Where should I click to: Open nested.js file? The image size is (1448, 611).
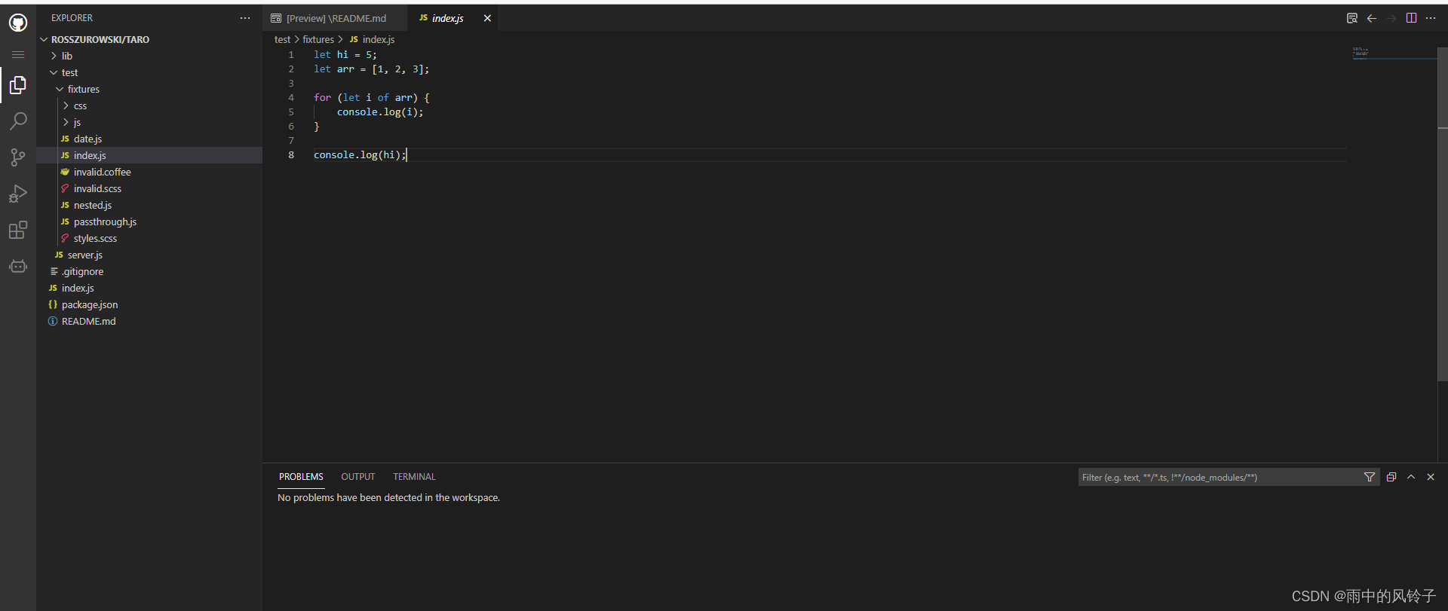(x=149, y=205)
